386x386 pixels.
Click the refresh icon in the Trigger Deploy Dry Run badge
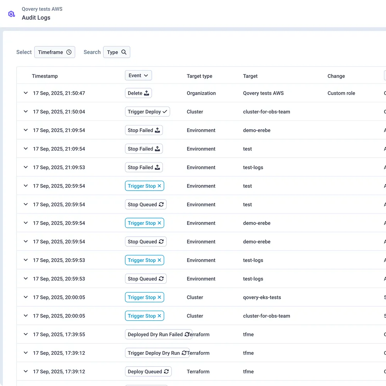pos(184,353)
